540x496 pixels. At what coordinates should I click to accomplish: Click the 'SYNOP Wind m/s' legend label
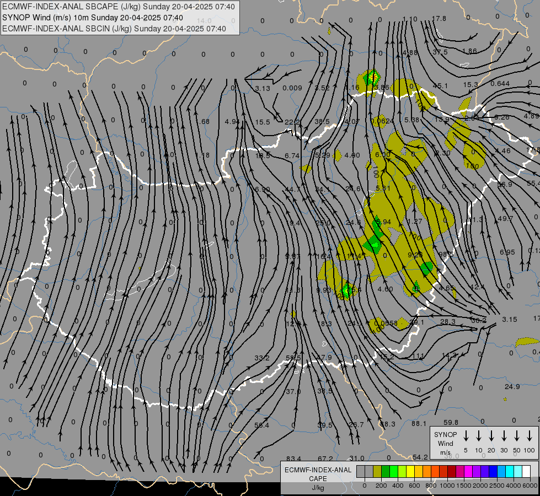pyautogui.click(x=445, y=443)
